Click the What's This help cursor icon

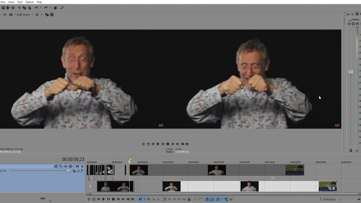coord(62,8)
